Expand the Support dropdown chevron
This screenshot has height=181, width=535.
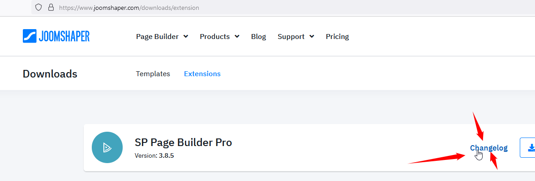click(x=312, y=36)
